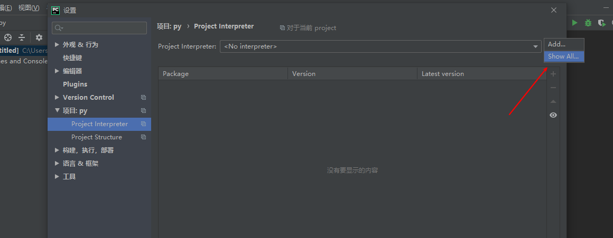
Task: Click the Debug bug icon
Action: pyautogui.click(x=588, y=23)
